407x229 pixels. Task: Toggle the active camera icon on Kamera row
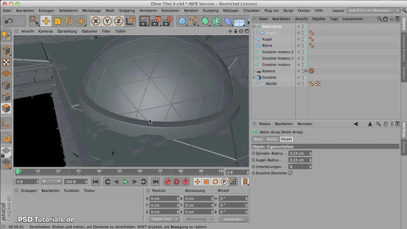tap(306, 71)
